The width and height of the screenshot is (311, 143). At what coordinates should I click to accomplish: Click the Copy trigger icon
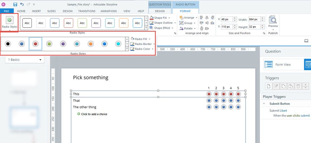284,86
